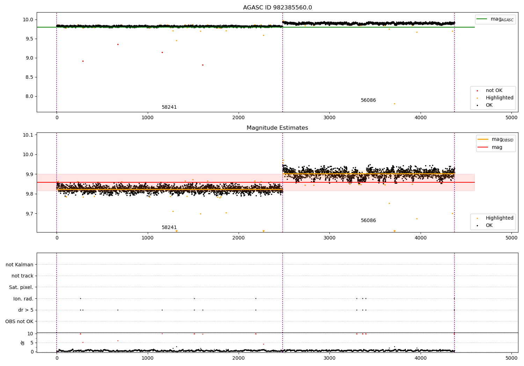Click the lowest orange point near 7.8 in top plot
The width and height of the screenshot is (524, 366).
coord(394,104)
